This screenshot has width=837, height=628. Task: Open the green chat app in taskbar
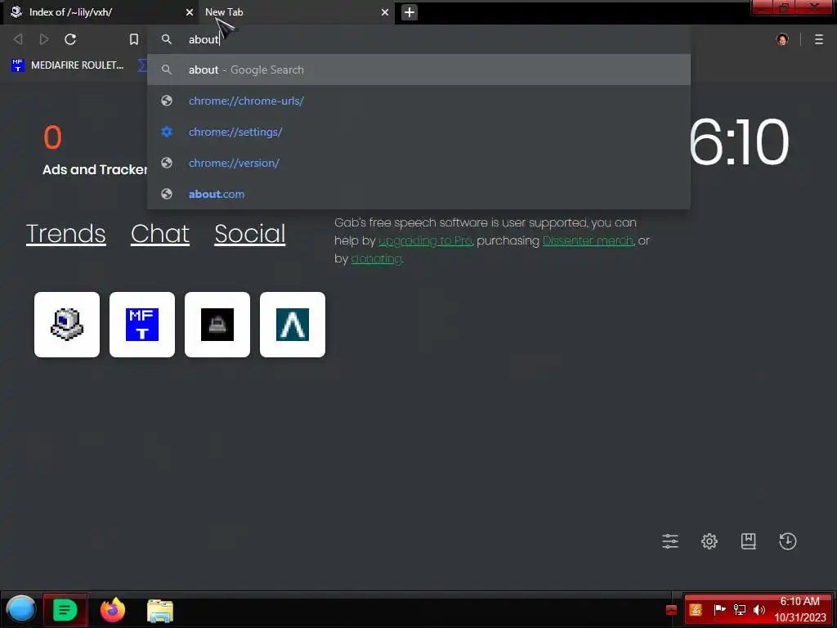click(x=65, y=609)
